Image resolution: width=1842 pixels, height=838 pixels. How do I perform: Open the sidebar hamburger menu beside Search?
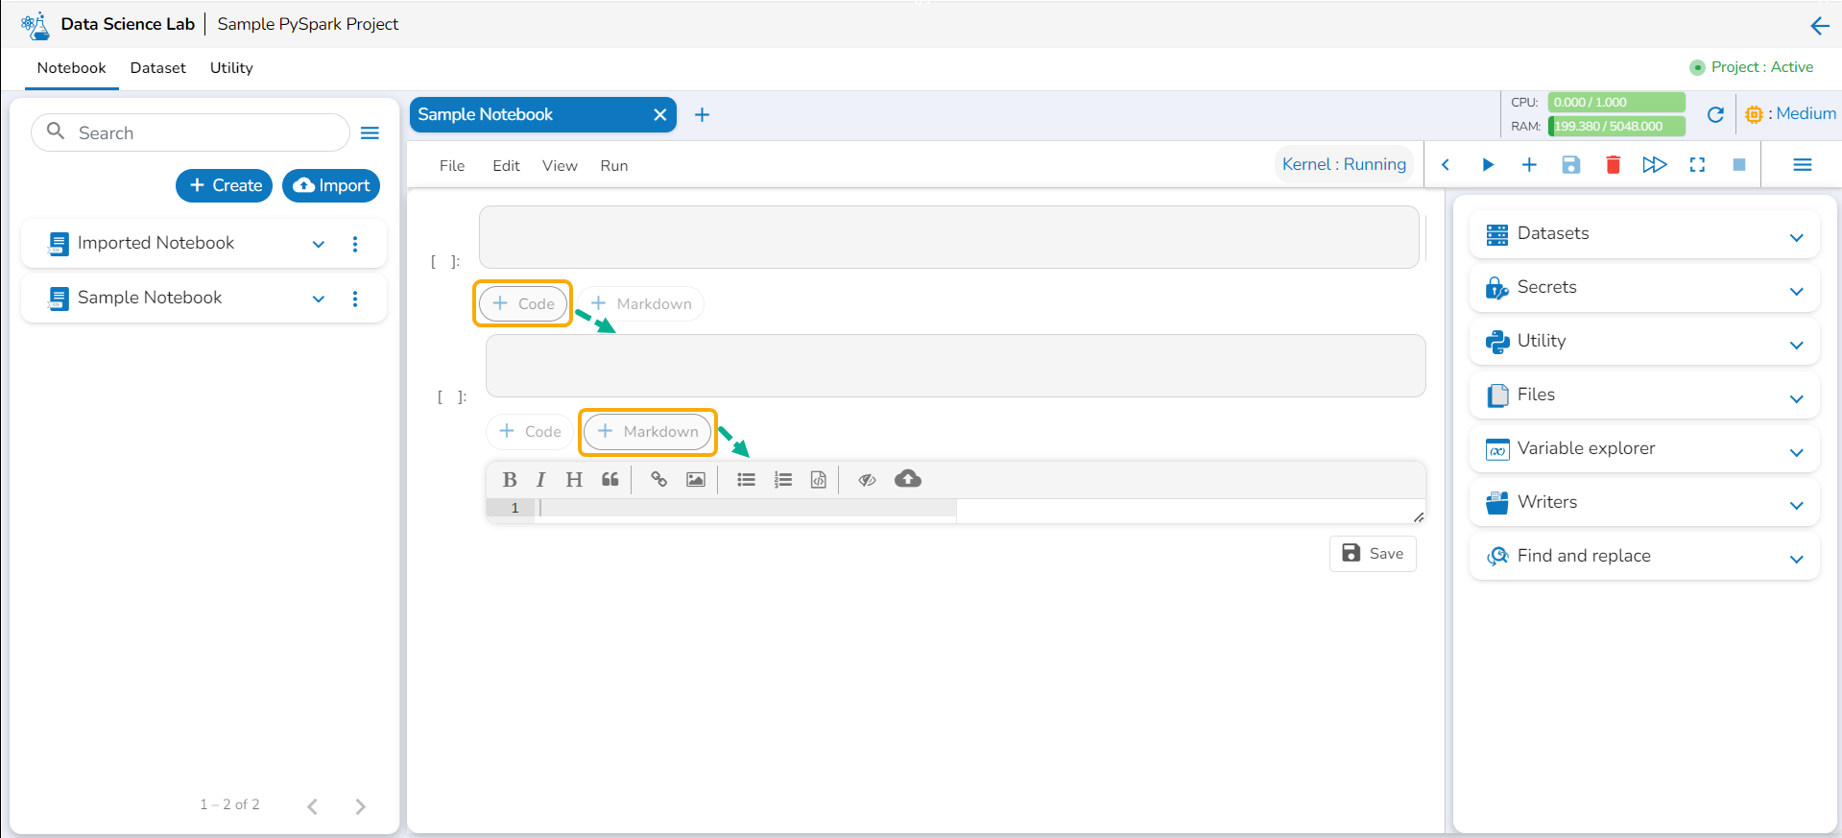pos(370,133)
